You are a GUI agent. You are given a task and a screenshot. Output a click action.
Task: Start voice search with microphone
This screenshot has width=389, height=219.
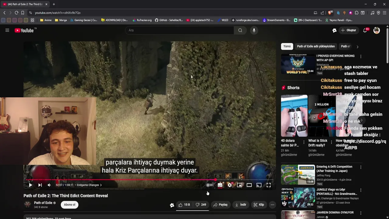(254, 30)
